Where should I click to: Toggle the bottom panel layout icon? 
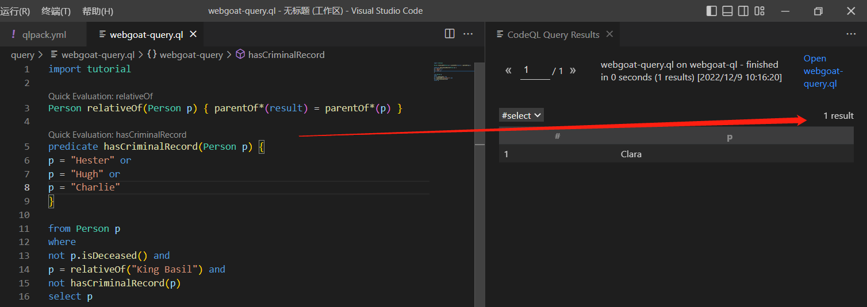pyautogui.click(x=727, y=11)
